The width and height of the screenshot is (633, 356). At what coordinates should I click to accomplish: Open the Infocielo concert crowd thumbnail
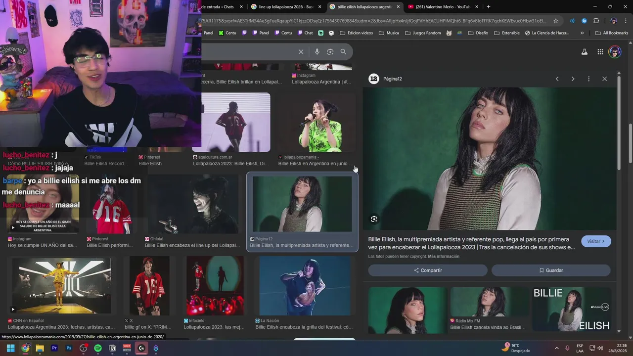(215, 286)
